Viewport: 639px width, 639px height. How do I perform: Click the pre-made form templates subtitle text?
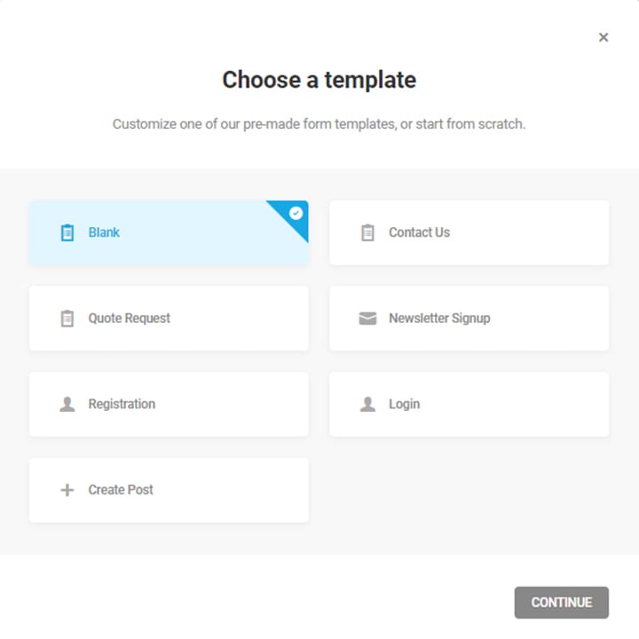[x=319, y=124]
